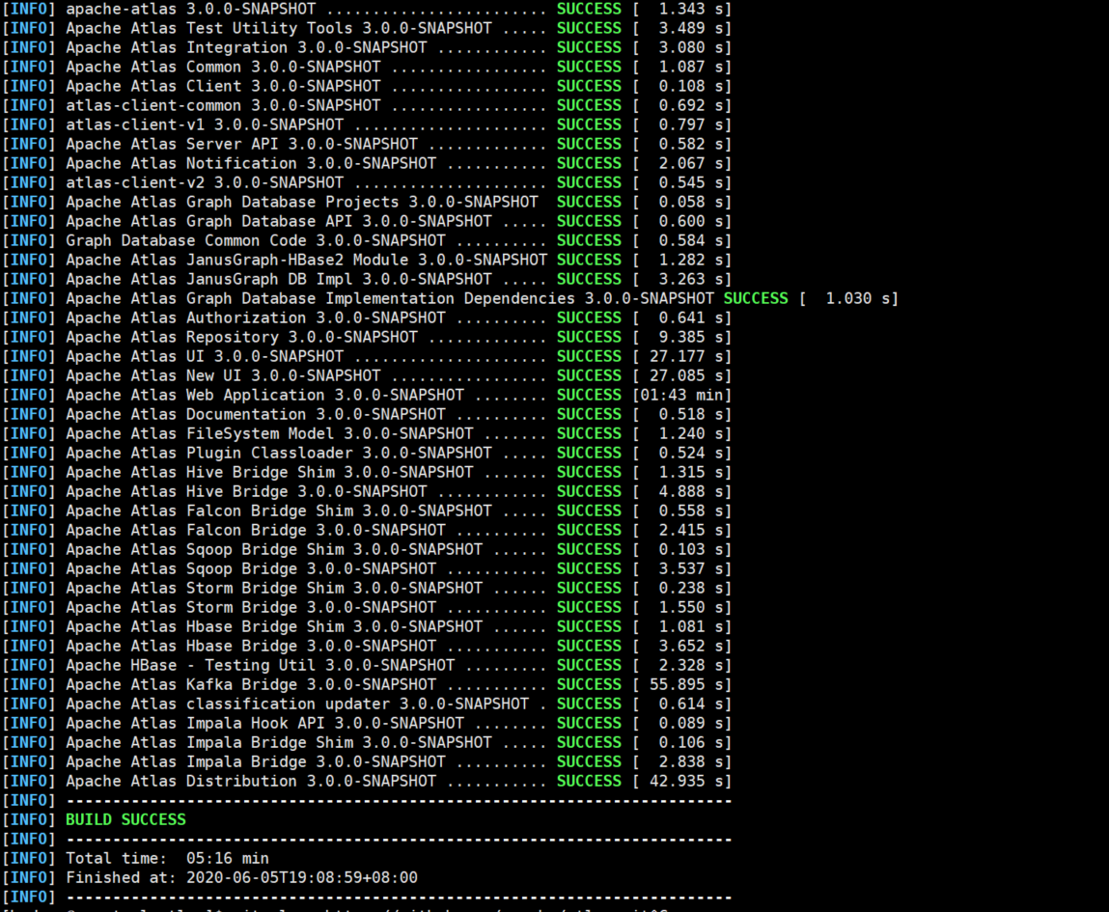Click 'Apache Atlas Kafka Bridge 3.0.0-SNAPSHOT' text
The image size is (1109, 912).
[251, 685]
